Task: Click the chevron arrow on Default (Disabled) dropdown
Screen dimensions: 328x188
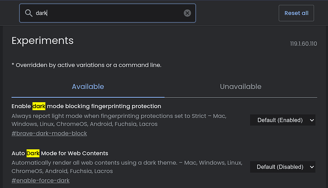Action: pyautogui.click(x=312, y=167)
